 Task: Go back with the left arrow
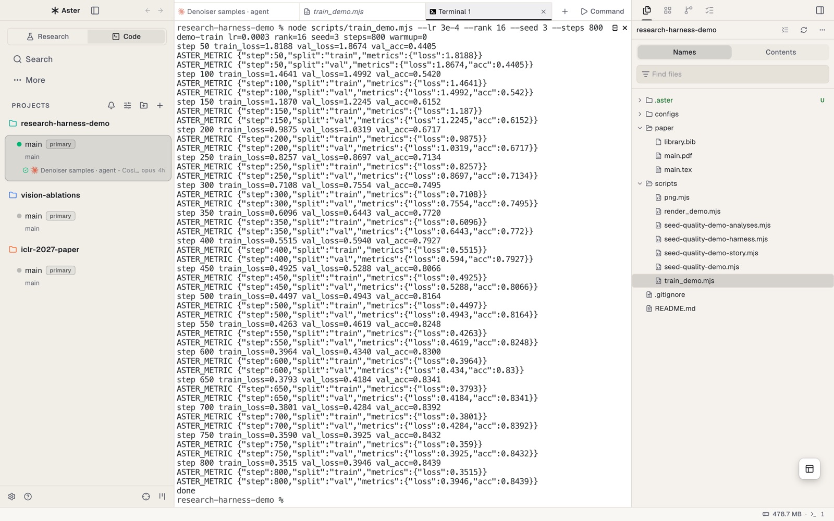[x=148, y=10]
